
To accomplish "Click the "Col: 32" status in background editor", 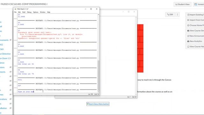I will point(134,97).
